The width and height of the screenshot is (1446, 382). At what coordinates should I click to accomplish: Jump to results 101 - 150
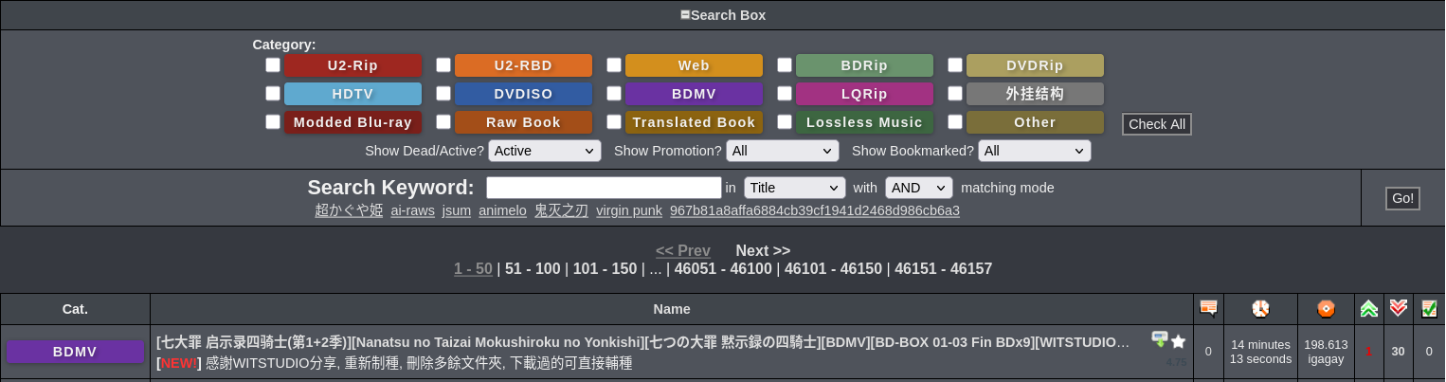click(x=605, y=268)
